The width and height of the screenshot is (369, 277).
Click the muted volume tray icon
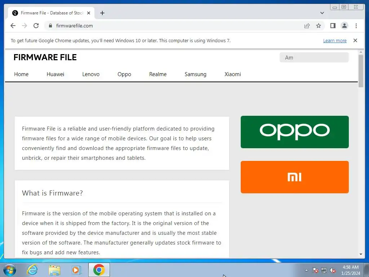333,270
